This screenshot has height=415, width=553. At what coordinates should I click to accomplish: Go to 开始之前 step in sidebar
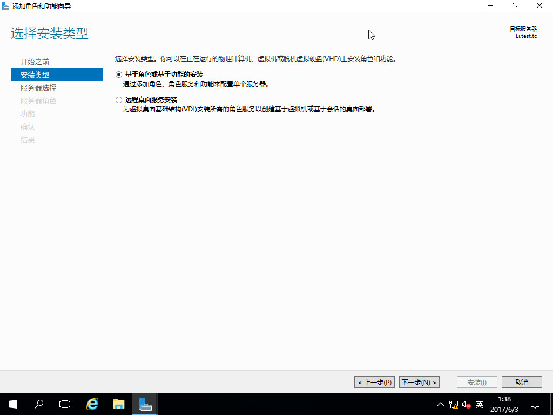(35, 62)
